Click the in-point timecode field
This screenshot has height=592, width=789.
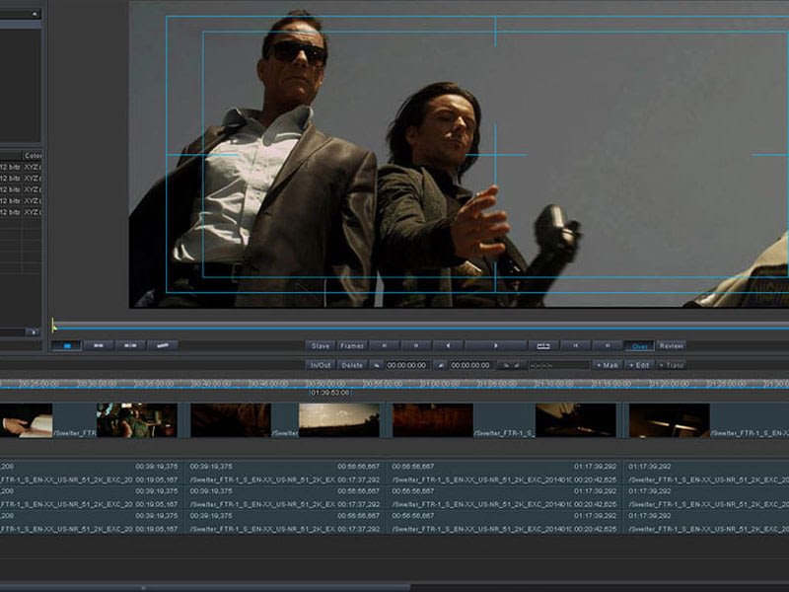click(406, 365)
